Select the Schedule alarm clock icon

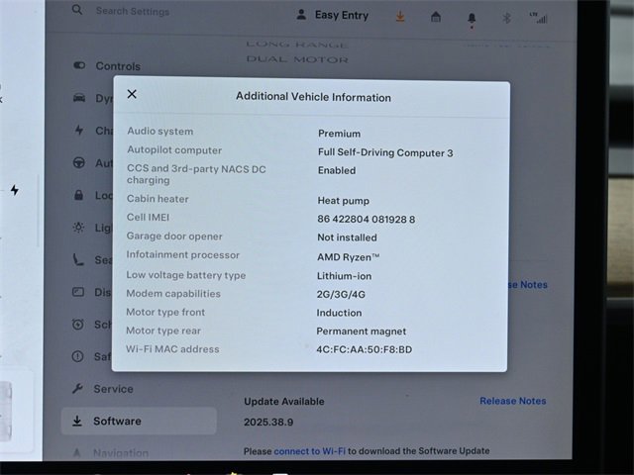pyautogui.click(x=78, y=324)
